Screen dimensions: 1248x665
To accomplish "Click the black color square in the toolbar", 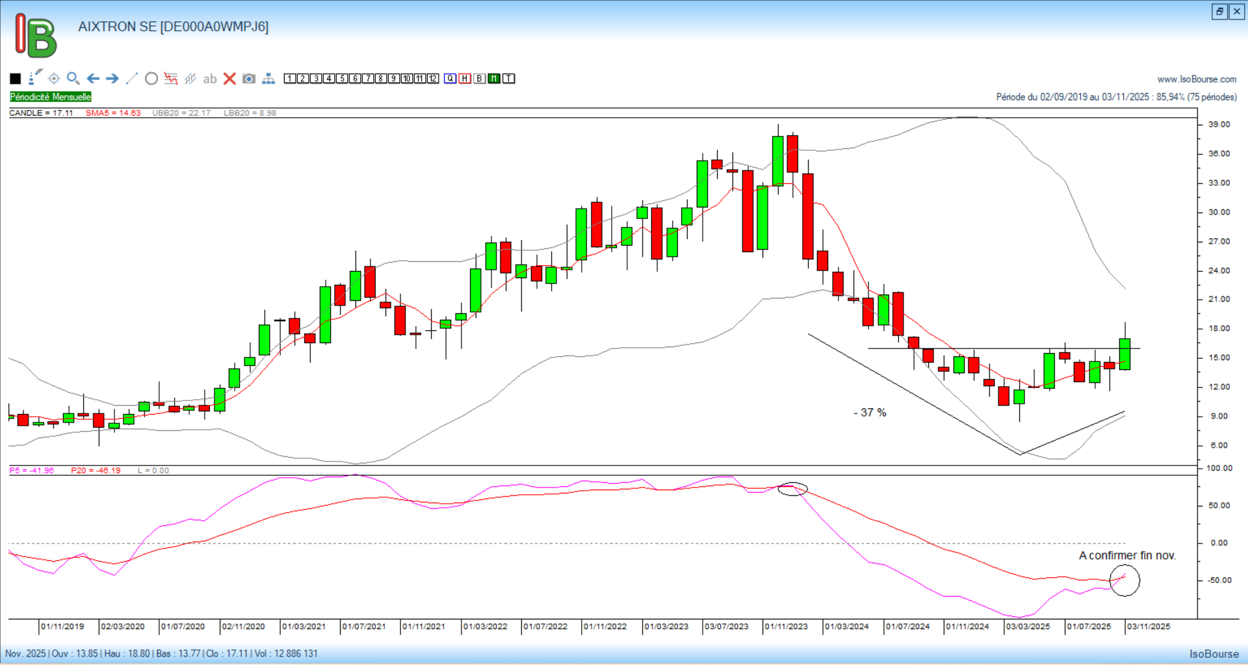I will [x=16, y=79].
